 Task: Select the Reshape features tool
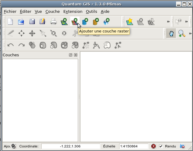point(86,45)
